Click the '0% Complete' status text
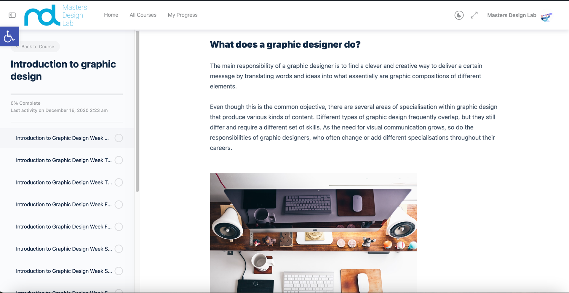This screenshot has width=569, height=293. (25, 103)
